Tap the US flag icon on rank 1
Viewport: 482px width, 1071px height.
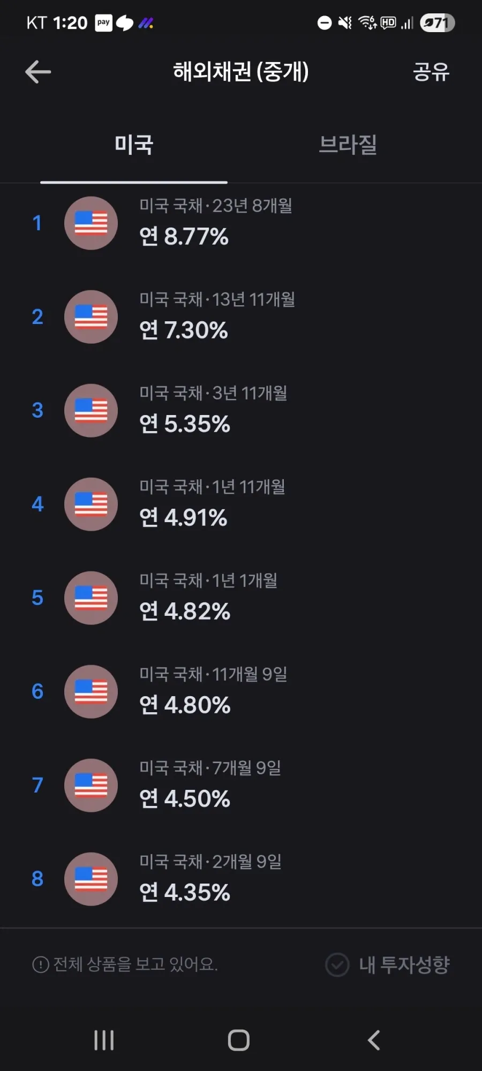click(91, 223)
